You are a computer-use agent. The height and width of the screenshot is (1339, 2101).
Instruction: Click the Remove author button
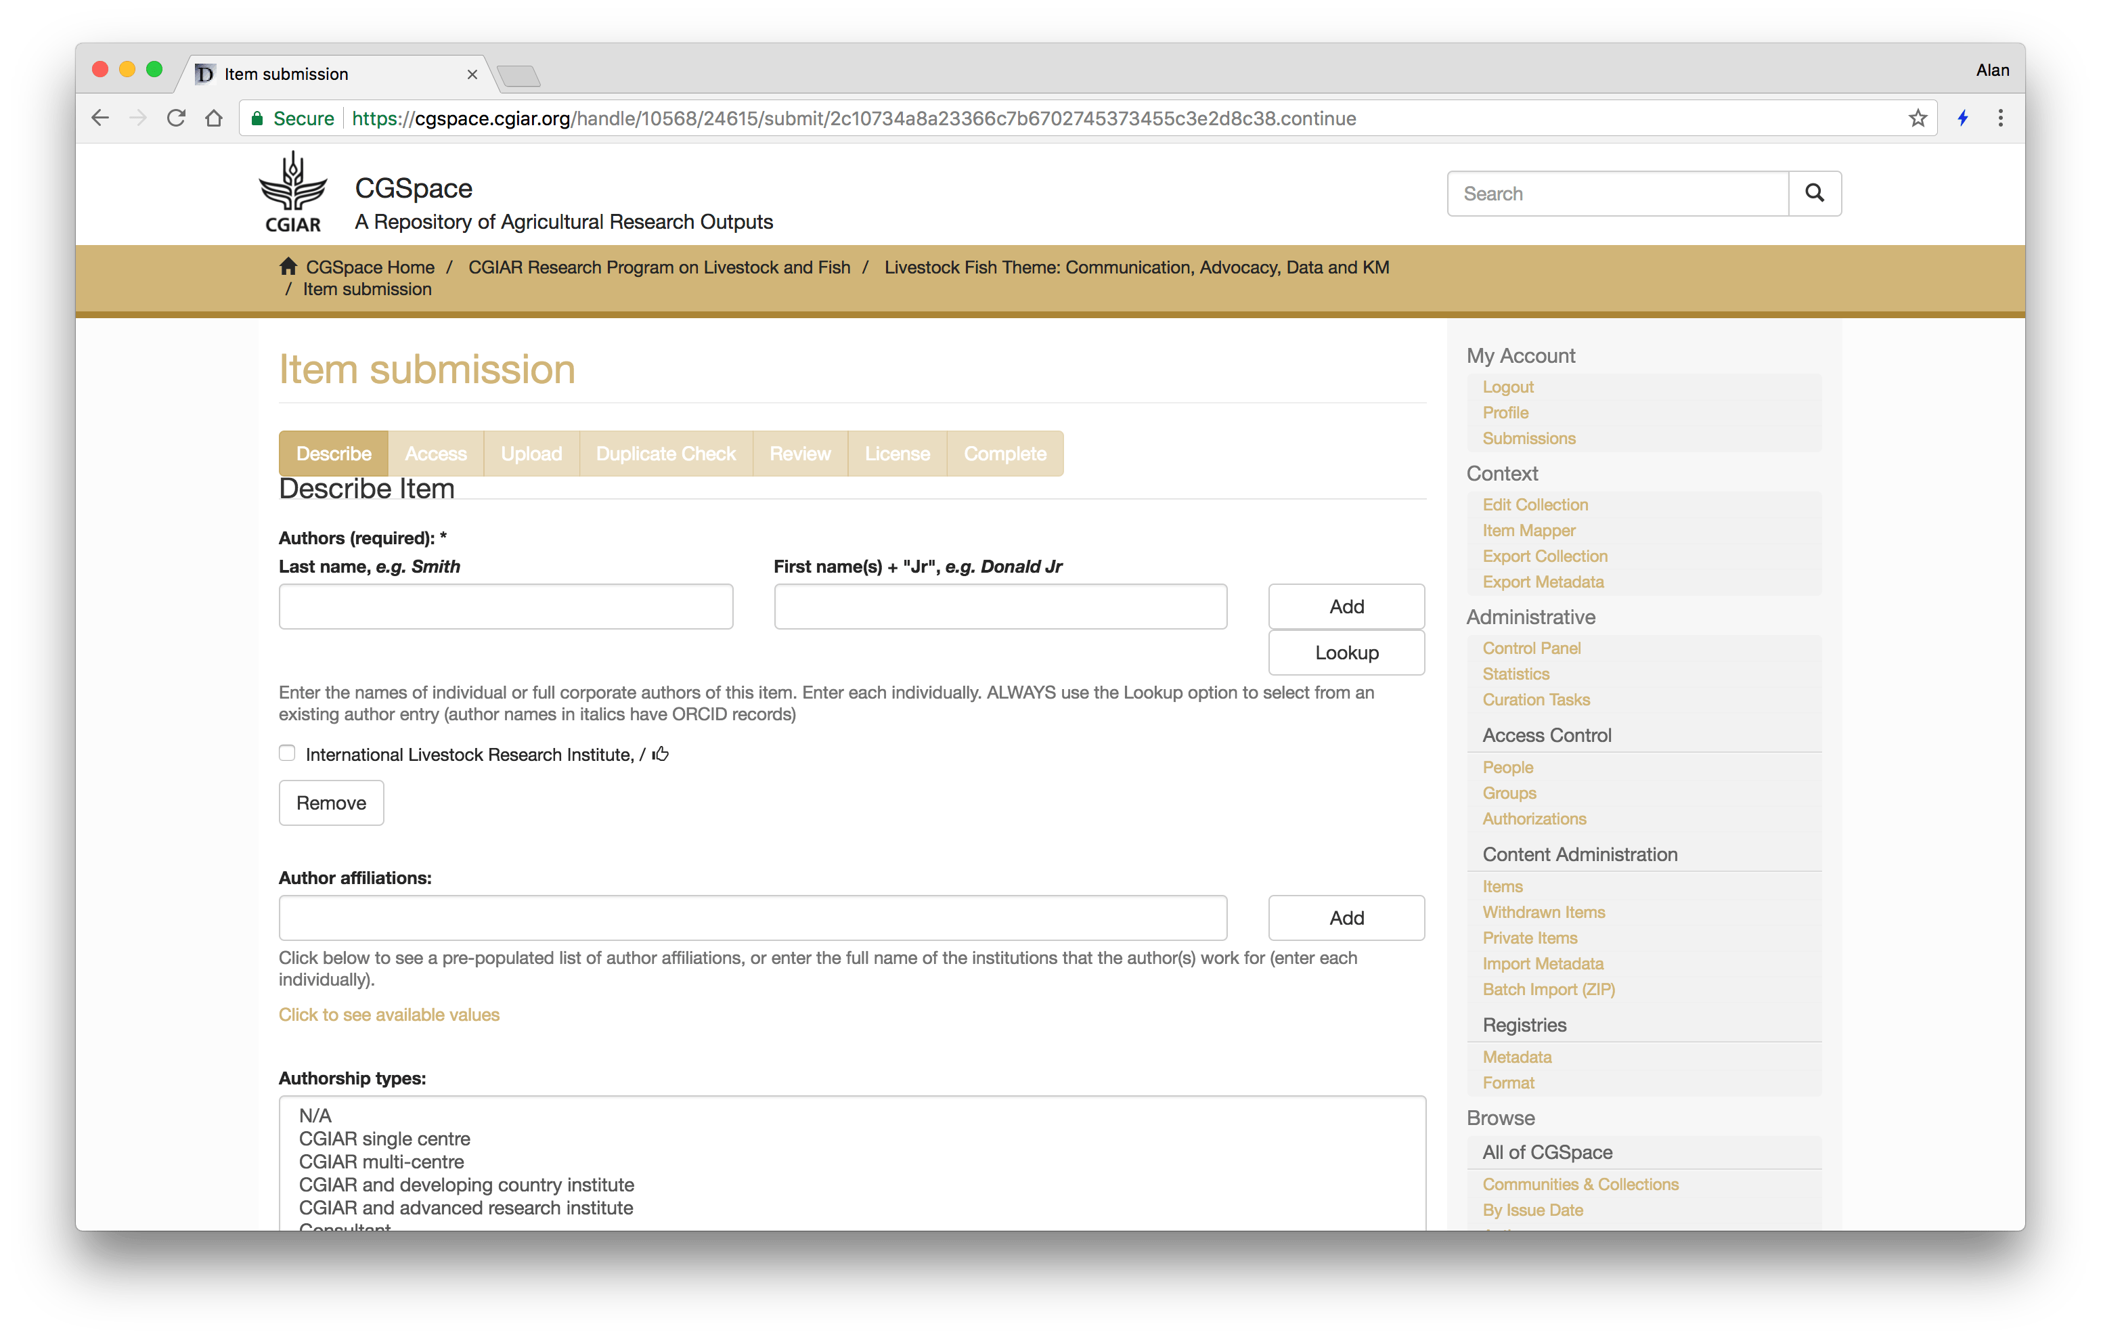[332, 802]
